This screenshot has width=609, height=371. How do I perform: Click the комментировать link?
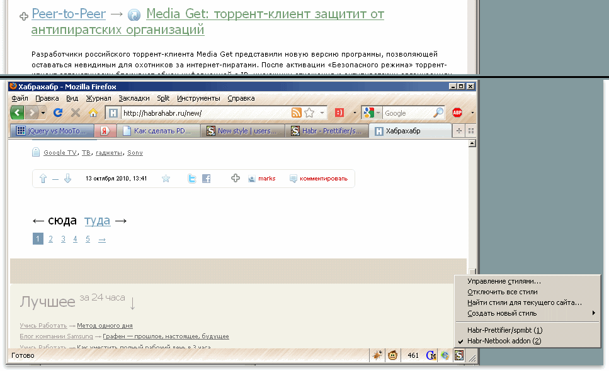pos(324,178)
